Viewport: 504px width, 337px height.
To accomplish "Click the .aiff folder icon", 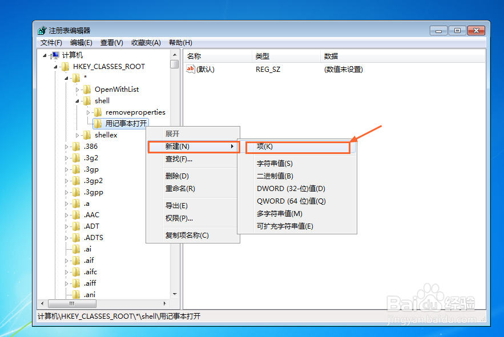I will (76, 283).
